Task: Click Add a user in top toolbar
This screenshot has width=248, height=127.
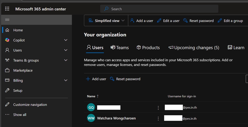Action: (x=142, y=21)
